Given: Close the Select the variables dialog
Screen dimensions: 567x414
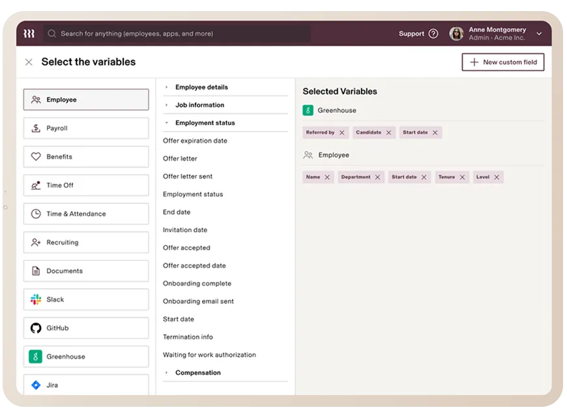Looking at the screenshot, I should click(x=29, y=62).
